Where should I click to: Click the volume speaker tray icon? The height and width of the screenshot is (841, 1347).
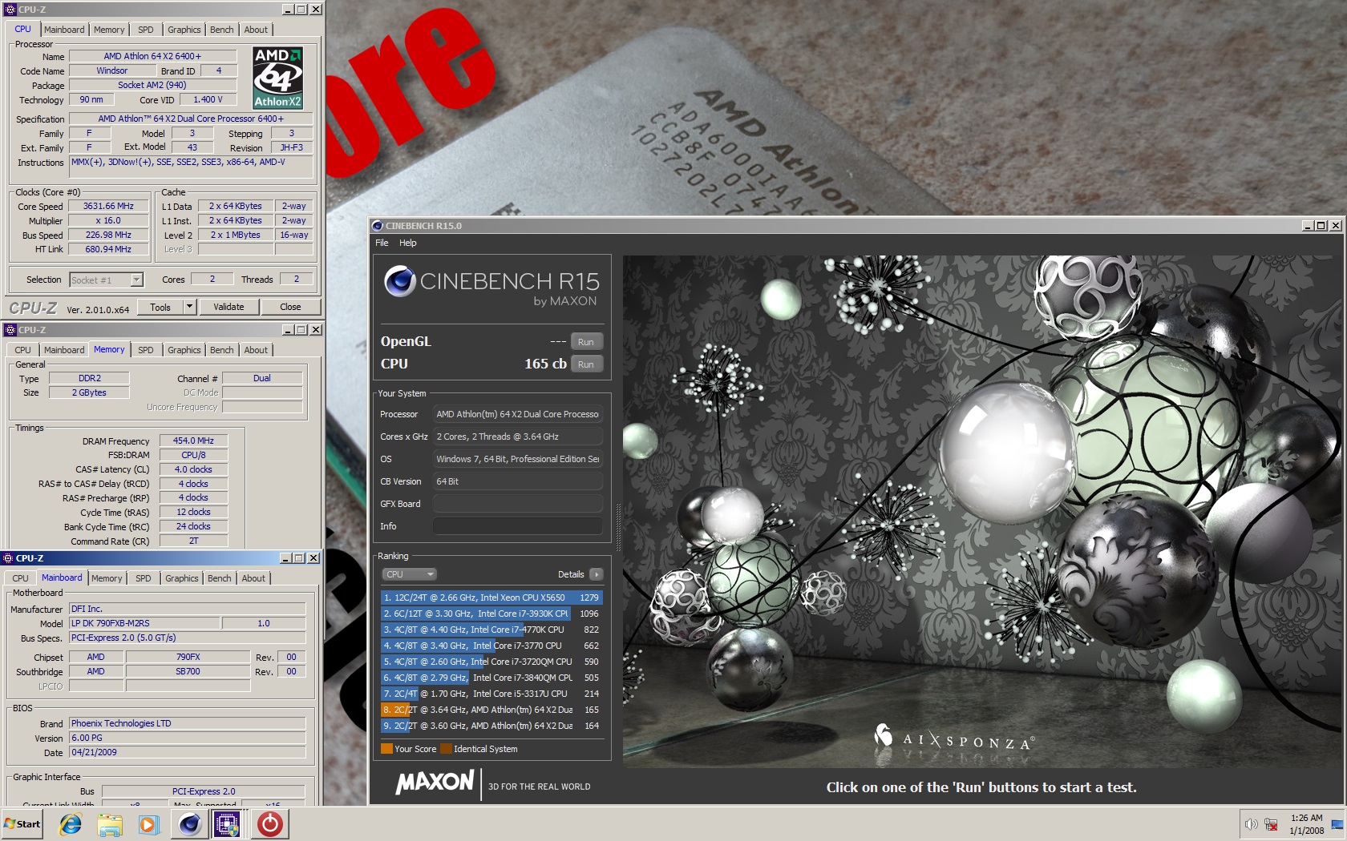(1251, 824)
